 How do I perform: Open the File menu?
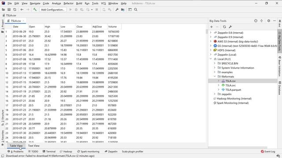click(x=10, y=4)
